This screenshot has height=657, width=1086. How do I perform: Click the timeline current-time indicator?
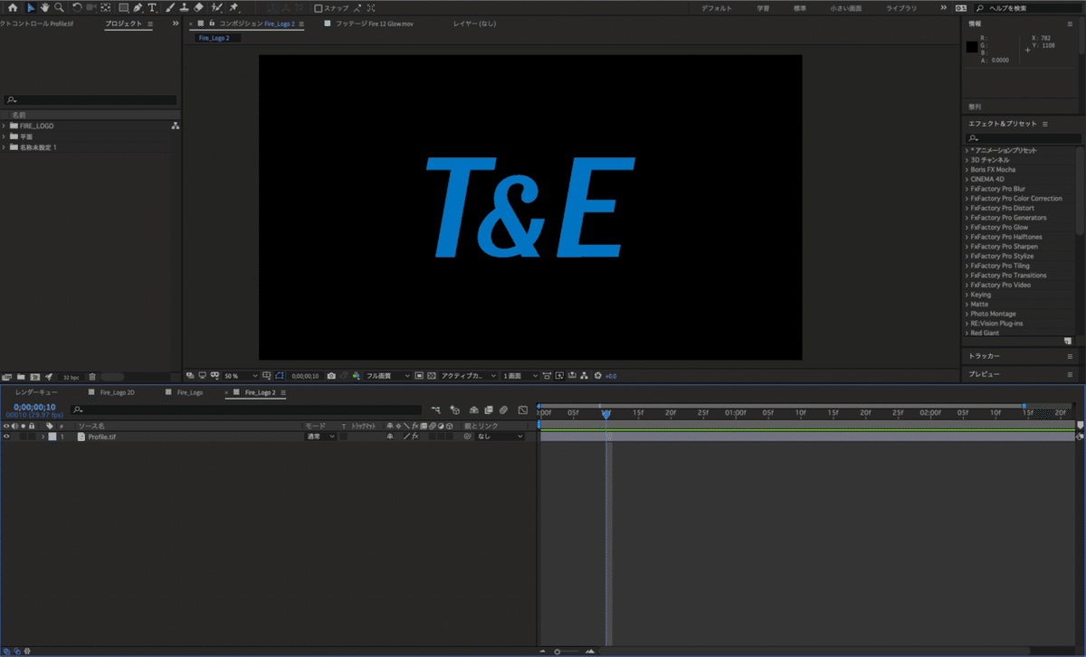[x=606, y=414]
